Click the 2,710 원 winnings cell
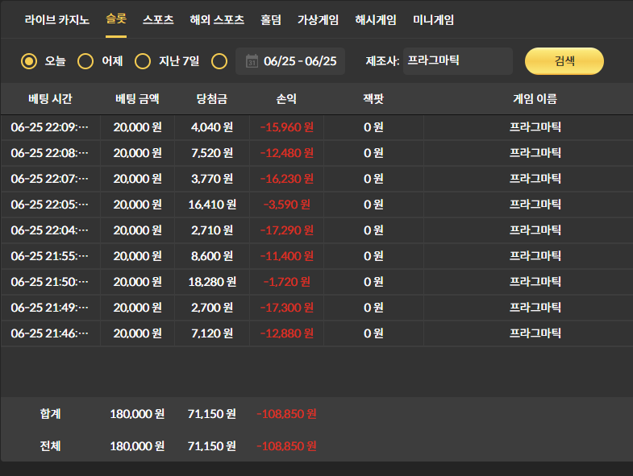The height and width of the screenshot is (476, 633). (x=212, y=230)
